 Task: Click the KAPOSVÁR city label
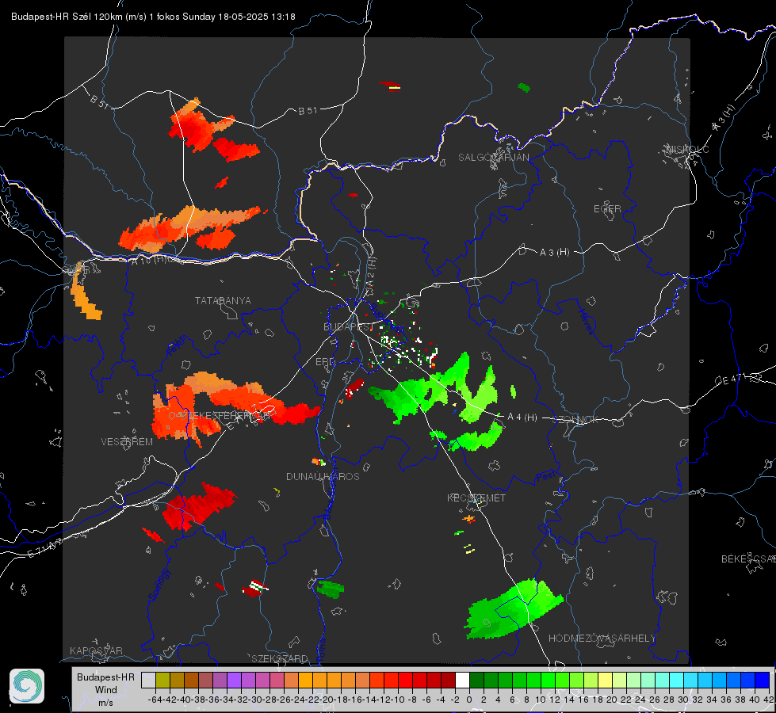tap(96, 650)
